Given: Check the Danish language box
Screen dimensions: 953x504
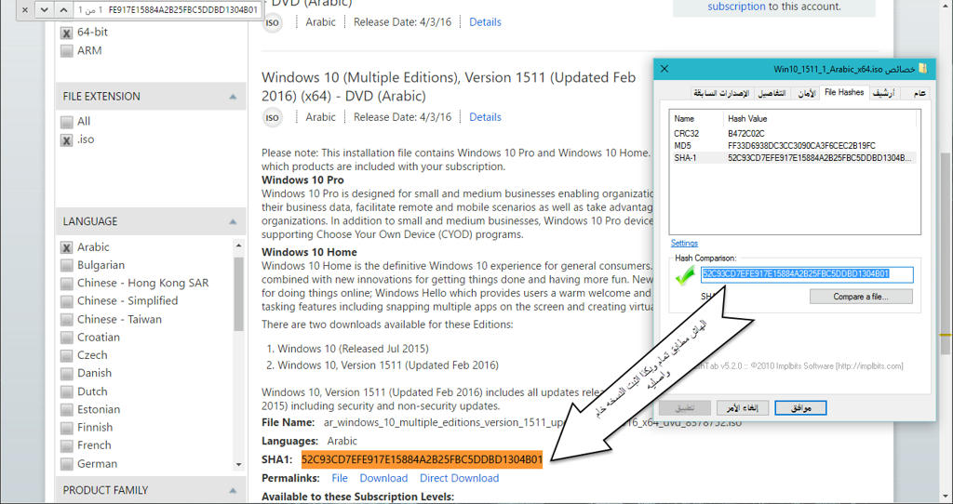Looking at the screenshot, I should (x=67, y=374).
